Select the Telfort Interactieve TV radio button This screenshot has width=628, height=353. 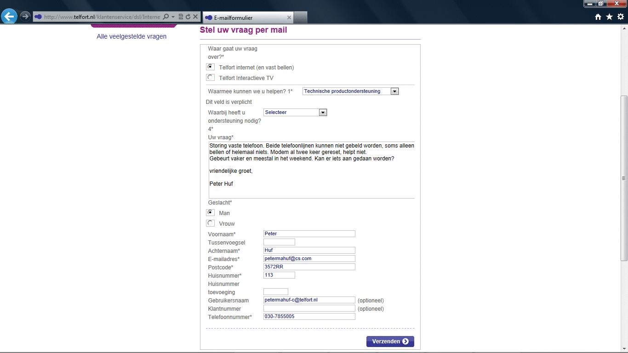[211, 78]
